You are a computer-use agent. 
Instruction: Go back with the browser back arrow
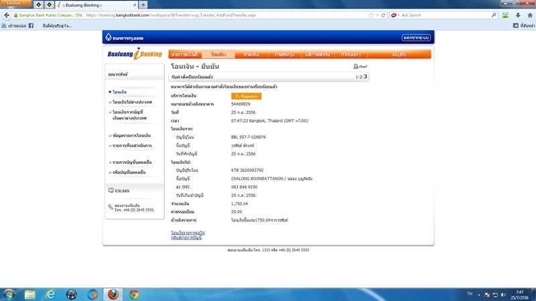(7, 15)
